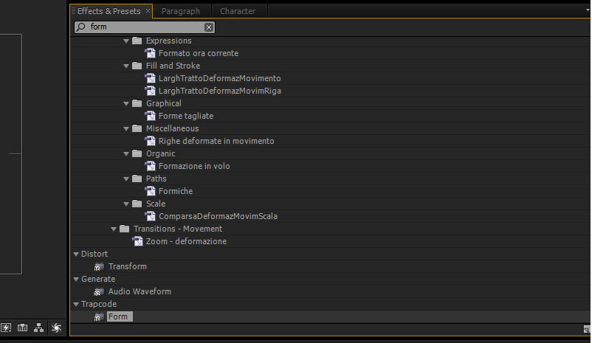Select the Zoom - deformazione preset
This screenshot has width=592, height=343.
pyautogui.click(x=186, y=241)
